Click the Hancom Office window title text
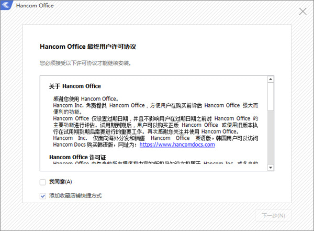314x231 pixels. 35,6
